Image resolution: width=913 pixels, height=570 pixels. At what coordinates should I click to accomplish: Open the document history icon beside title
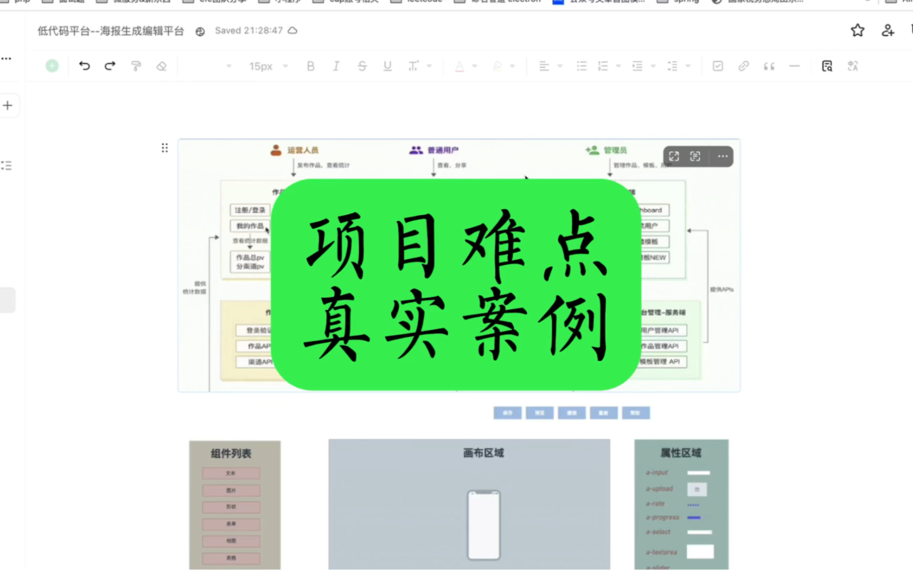tap(200, 31)
